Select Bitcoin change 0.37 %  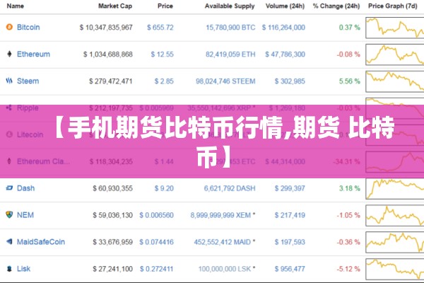[349, 28]
